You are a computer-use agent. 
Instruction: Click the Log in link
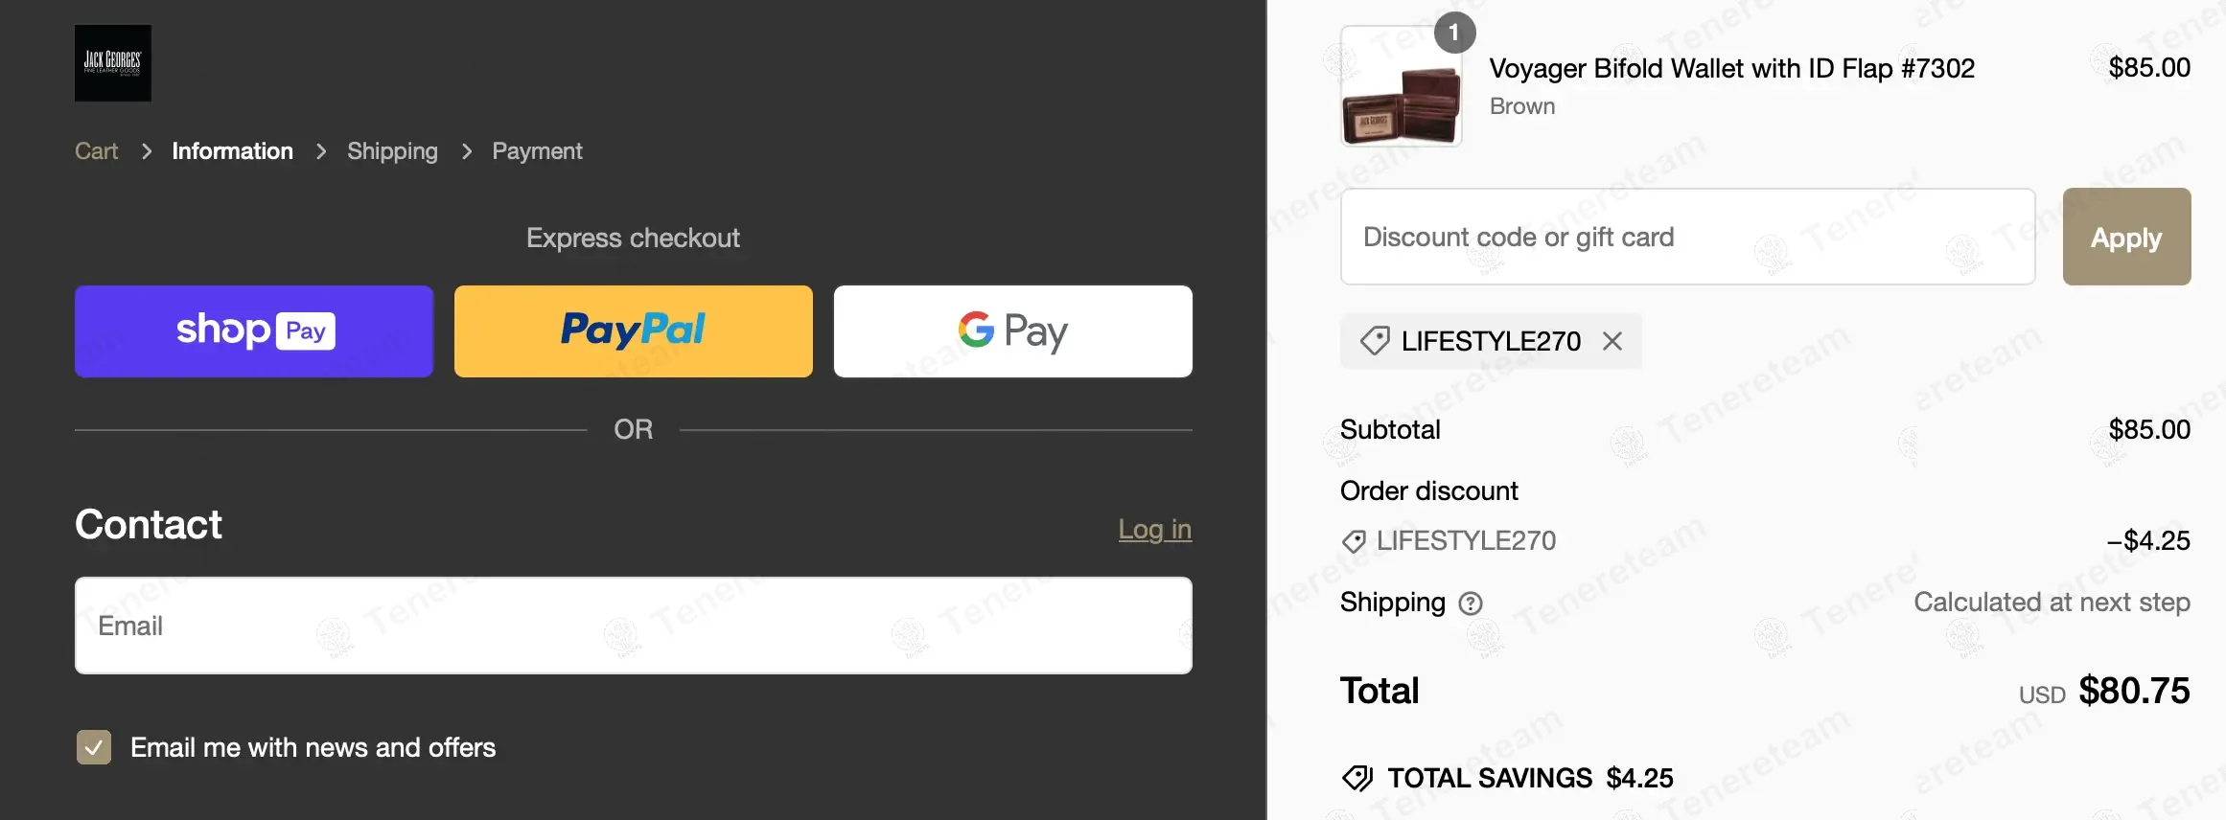pos(1154,530)
